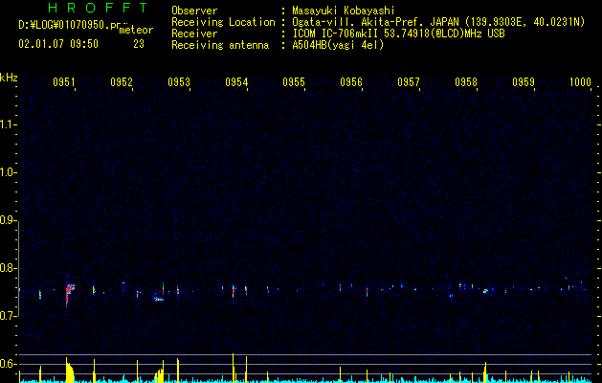Click the 0.9 kHz axis label
602x383 pixels.
coord(8,220)
